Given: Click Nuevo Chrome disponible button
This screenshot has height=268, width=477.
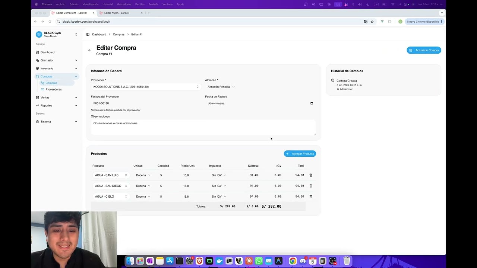Looking at the screenshot, I should 424,22.
